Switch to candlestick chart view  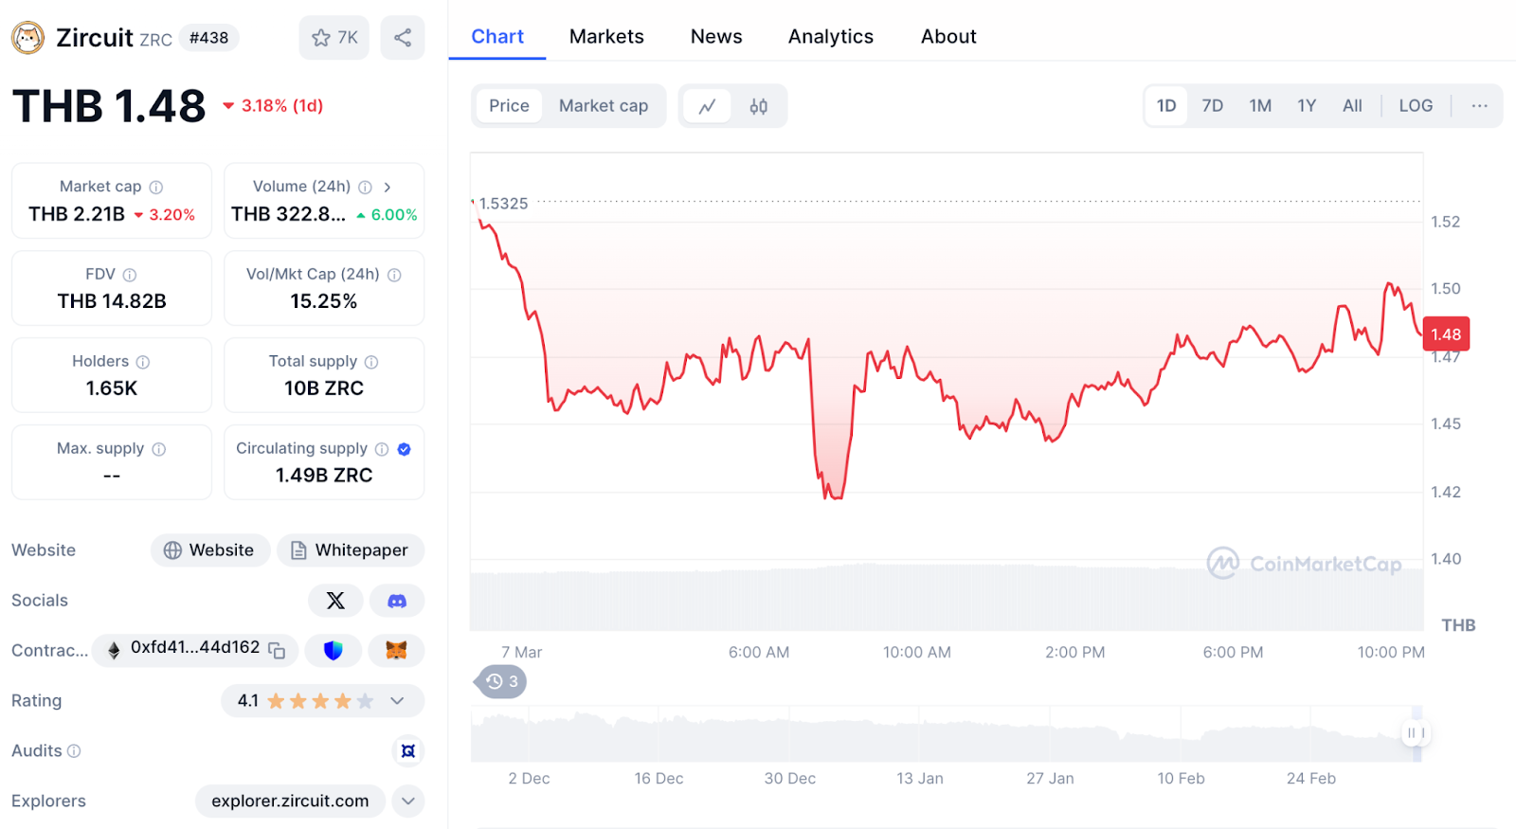click(x=758, y=106)
